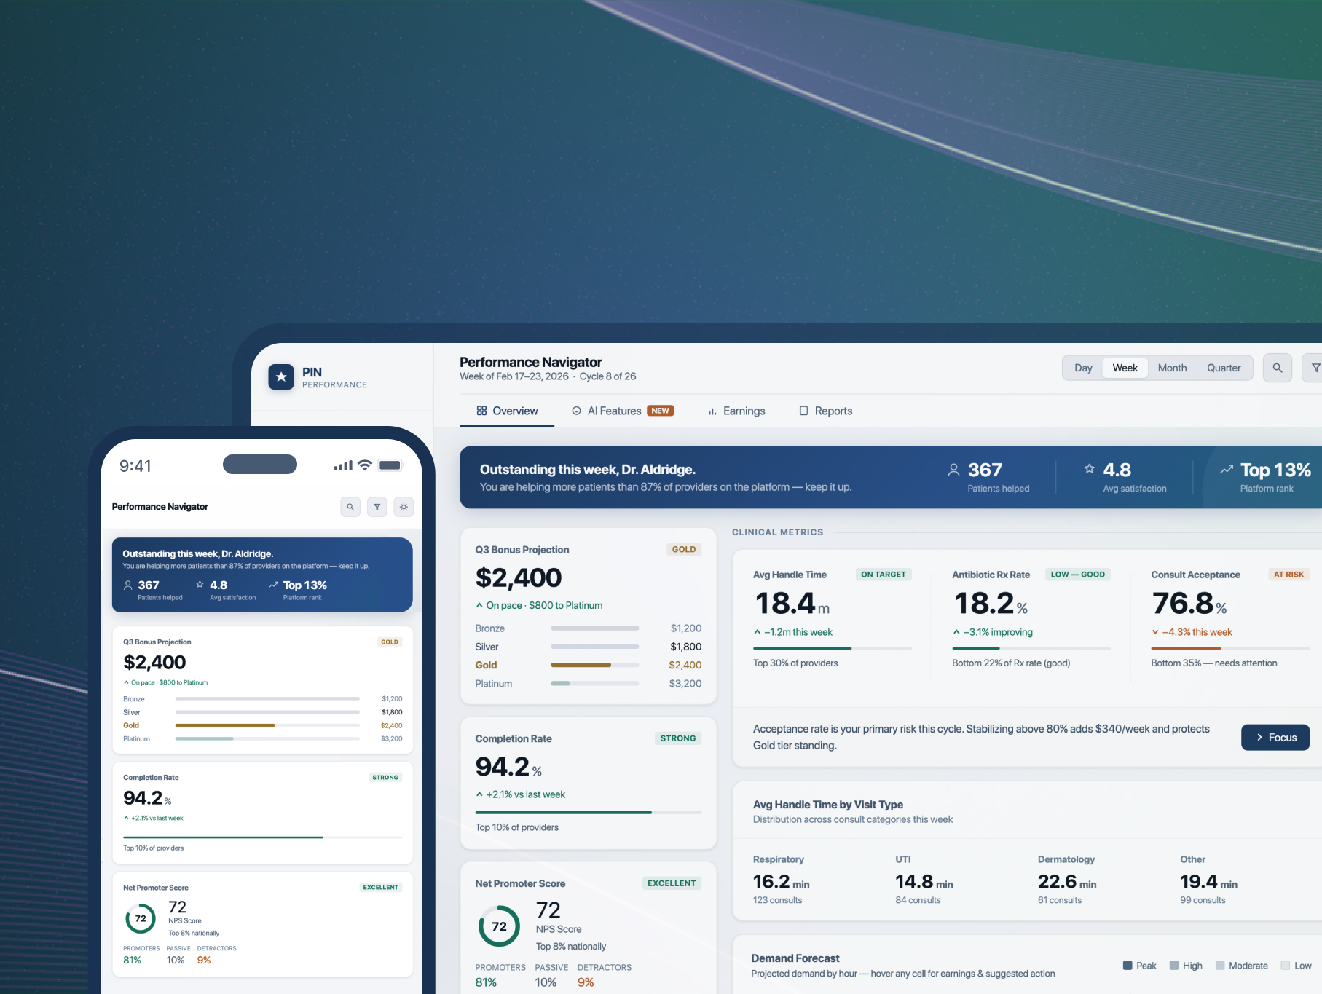Open the filter icon on the mobile header

coord(377,507)
